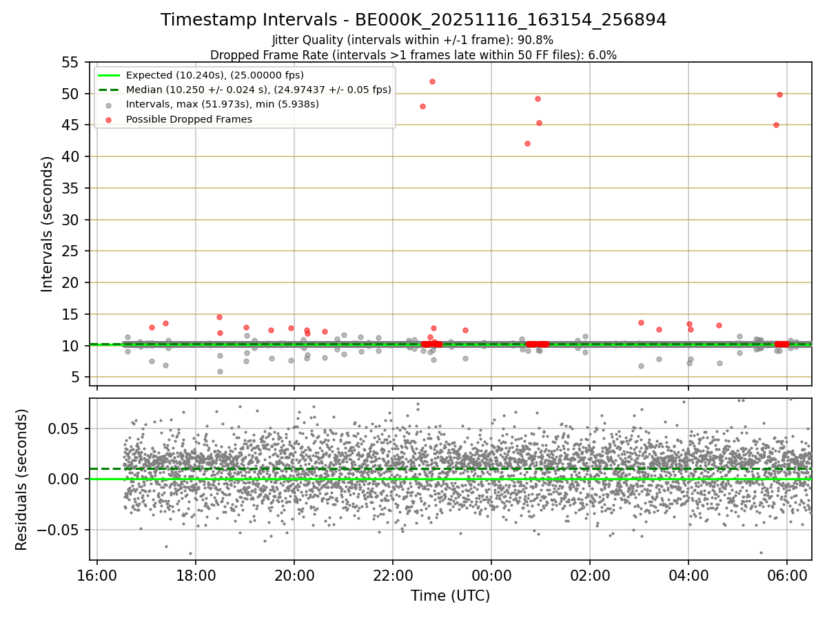Image resolution: width=827 pixels, height=620 pixels.
Task: Click the x-axis tick label '16:00'
Action: pos(97,575)
